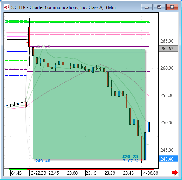Click the faded 263.63 label on chart
This screenshot has height=180, width=182.
[43, 46]
